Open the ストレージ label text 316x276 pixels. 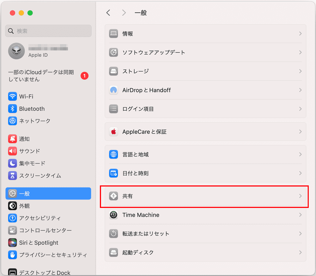(x=136, y=71)
